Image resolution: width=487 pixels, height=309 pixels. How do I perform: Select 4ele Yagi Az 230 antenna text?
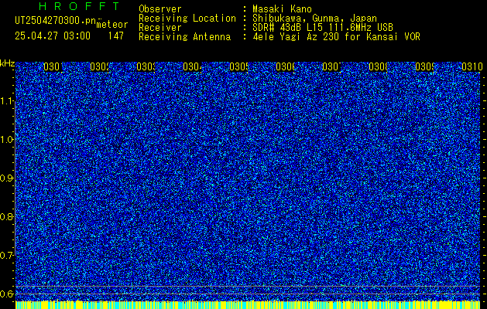tap(336, 37)
